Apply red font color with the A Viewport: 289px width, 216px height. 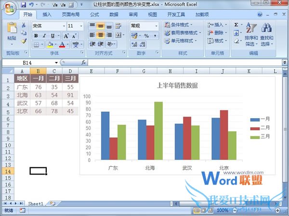[62, 44]
